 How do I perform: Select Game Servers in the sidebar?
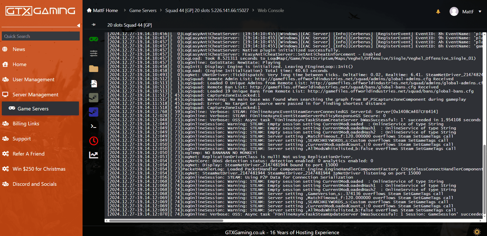click(x=40, y=109)
